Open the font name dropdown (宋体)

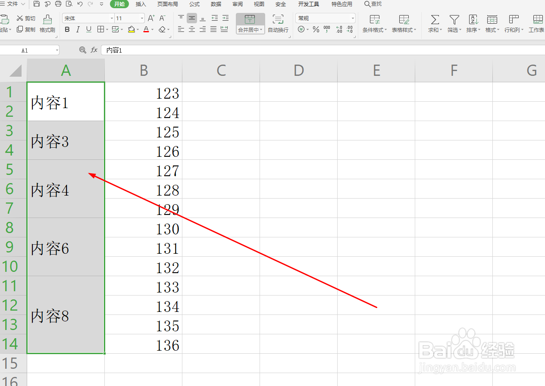click(x=112, y=19)
